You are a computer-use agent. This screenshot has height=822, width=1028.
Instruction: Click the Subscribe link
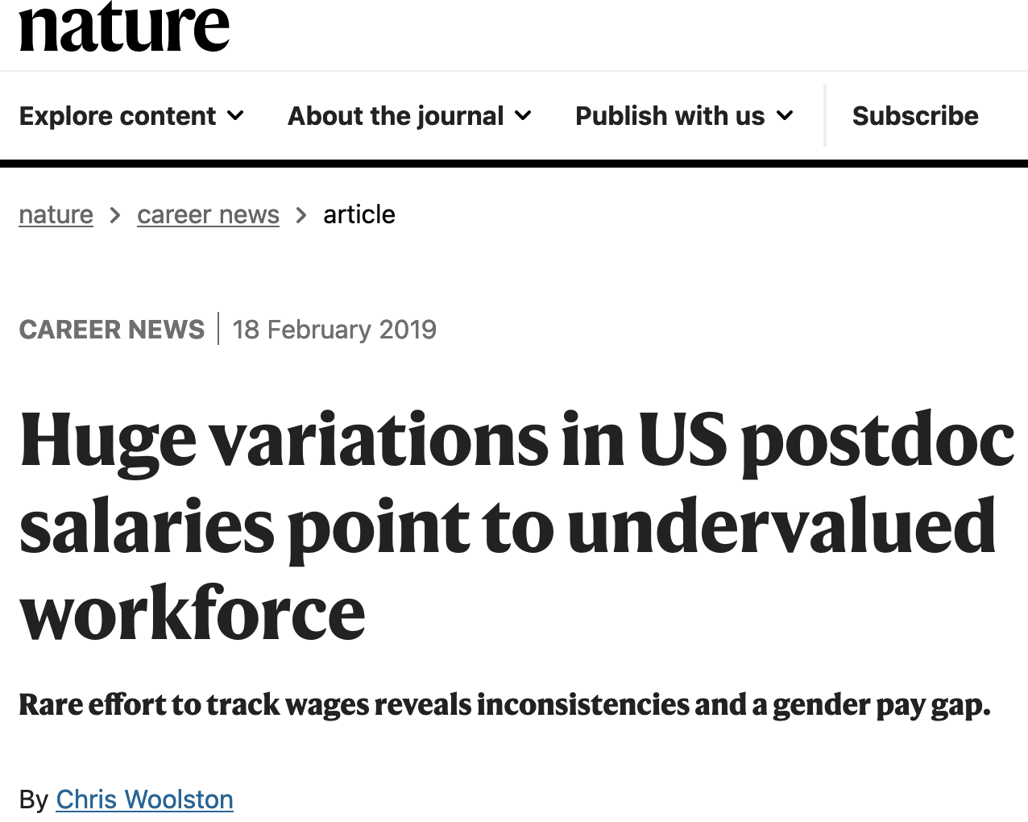tap(915, 116)
